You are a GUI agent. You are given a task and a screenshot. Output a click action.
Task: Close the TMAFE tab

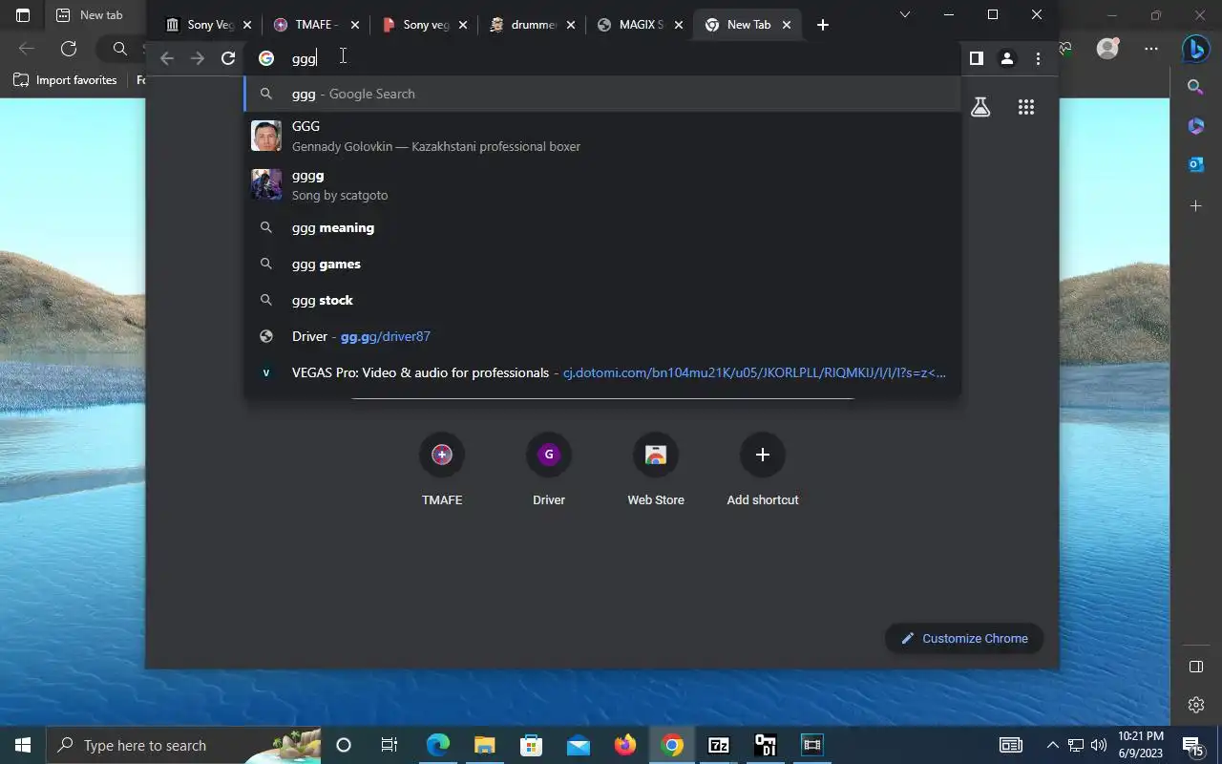(354, 25)
